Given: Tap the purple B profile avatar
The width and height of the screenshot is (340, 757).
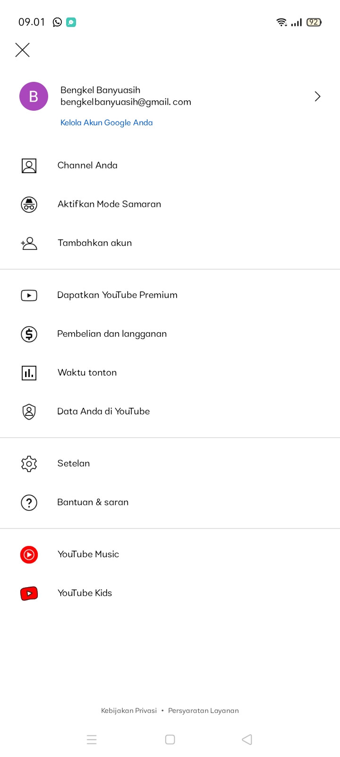Looking at the screenshot, I should tap(34, 96).
